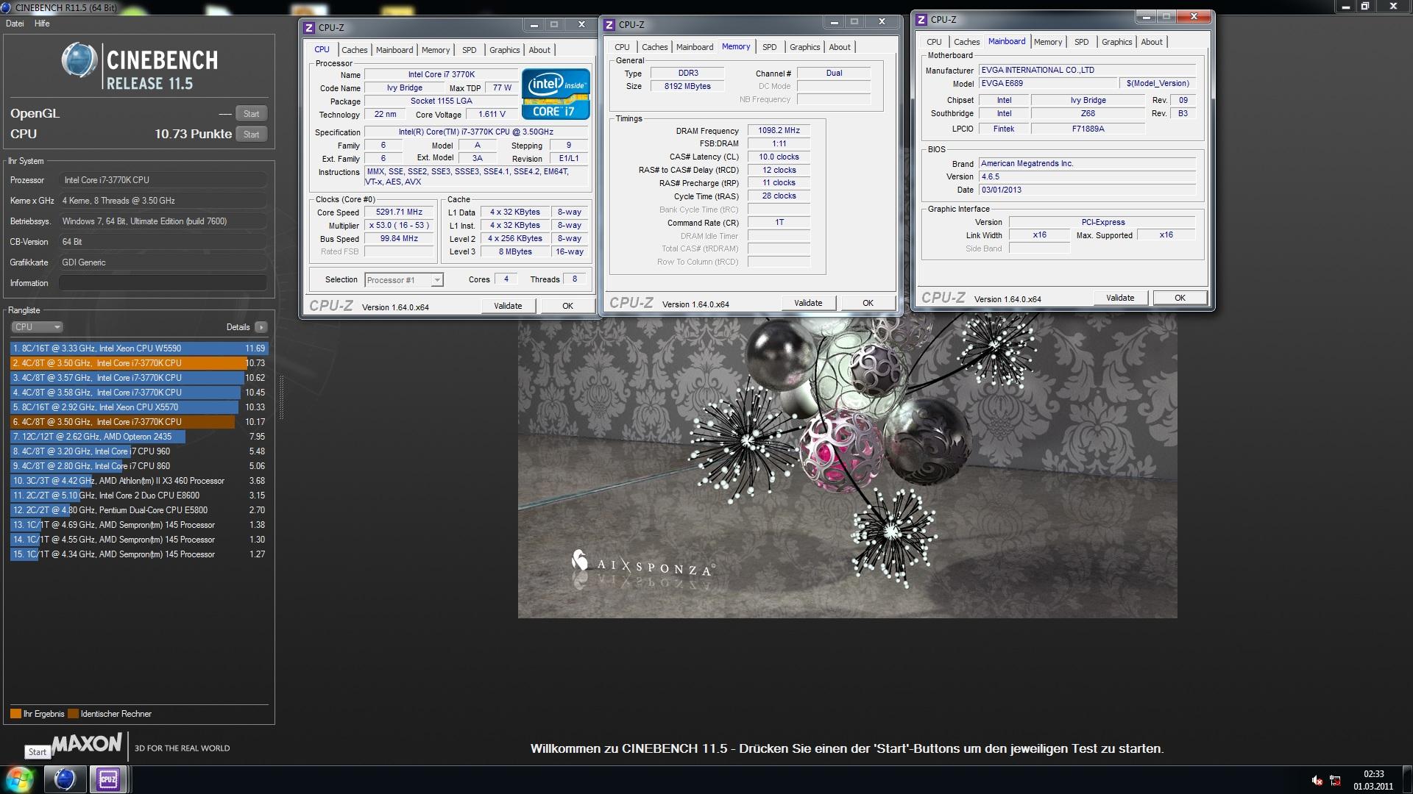Click the Z icon in the Mainboard CPU-Z window title

(921, 19)
